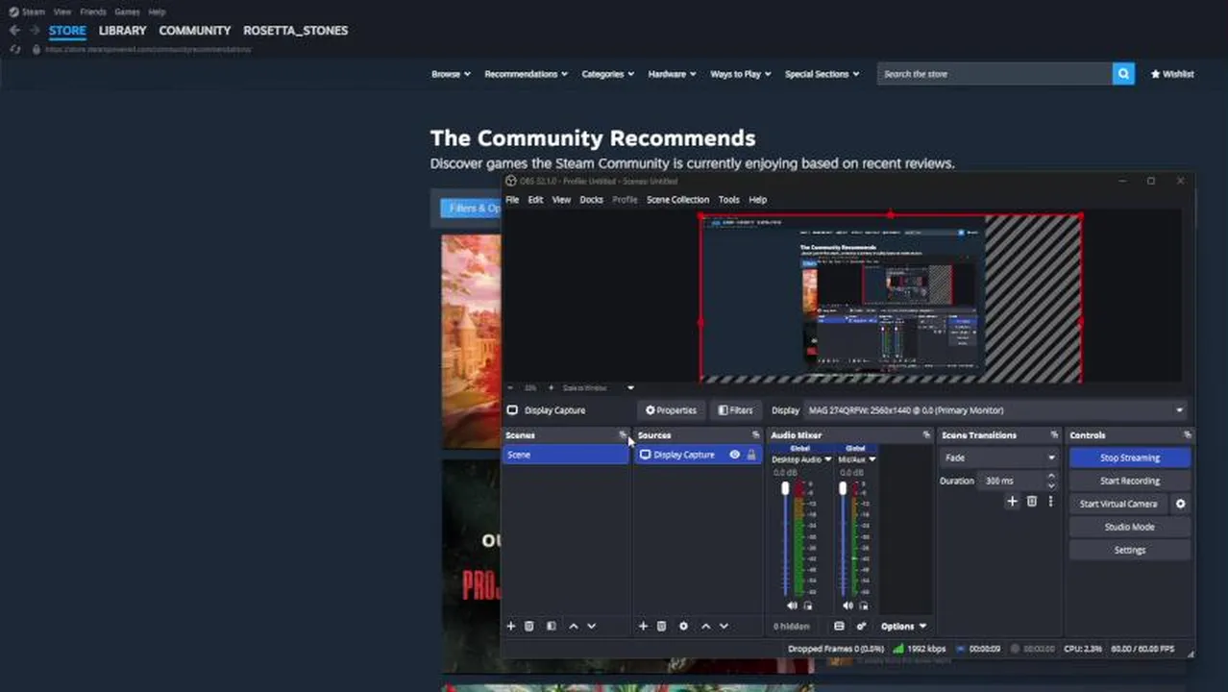Go back in Steam navigation
The image size is (1228, 692).
14,31
